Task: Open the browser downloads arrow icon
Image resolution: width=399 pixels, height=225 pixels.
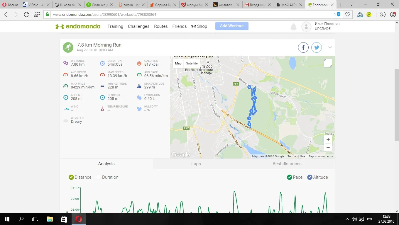Action: 383,14
